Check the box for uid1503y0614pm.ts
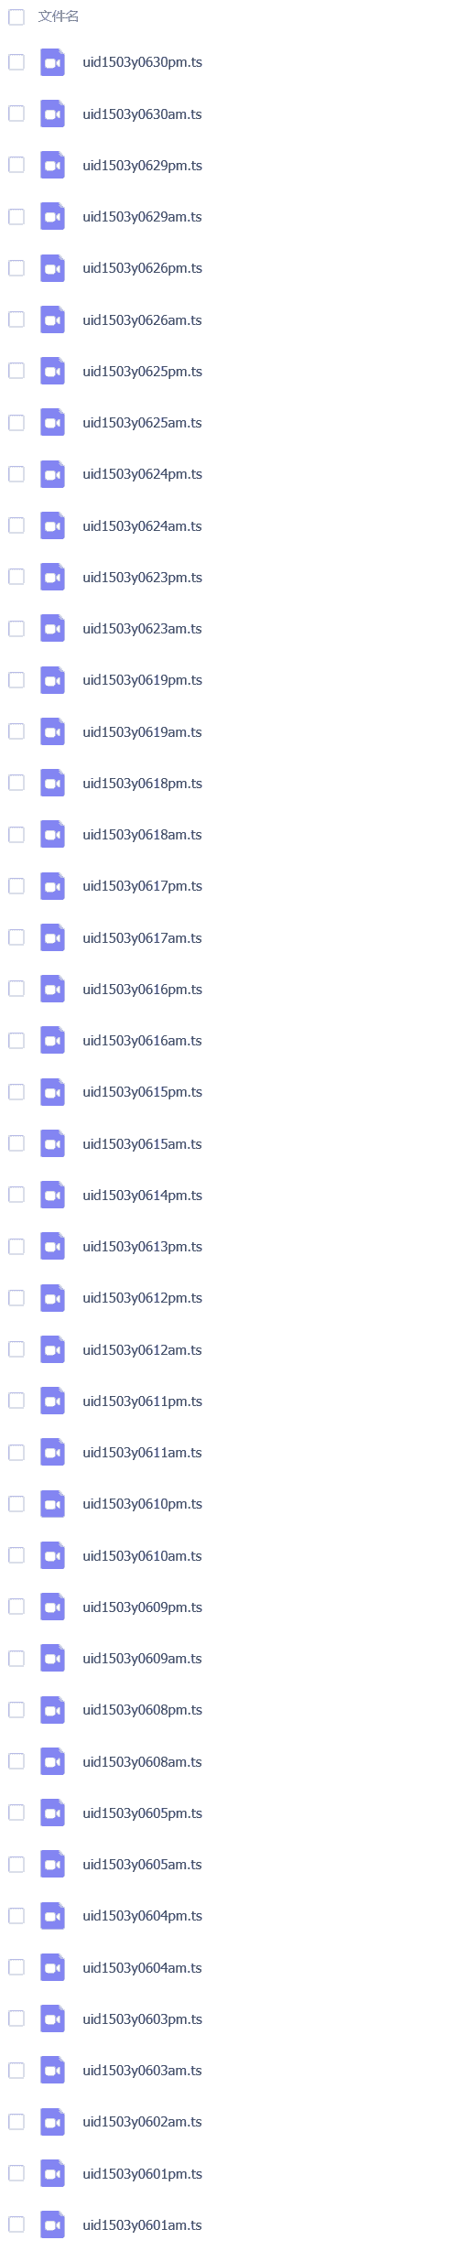Screen dimensions: 455x2251 (16, 1195)
